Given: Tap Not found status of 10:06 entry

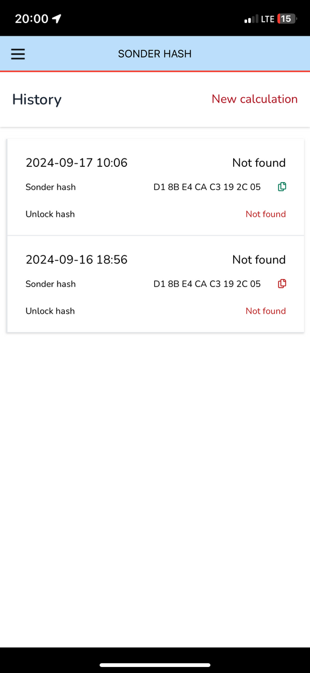Looking at the screenshot, I should coord(259,163).
